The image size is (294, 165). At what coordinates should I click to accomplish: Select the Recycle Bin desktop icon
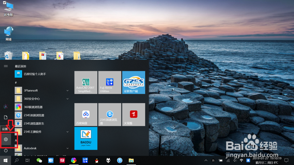9,55
